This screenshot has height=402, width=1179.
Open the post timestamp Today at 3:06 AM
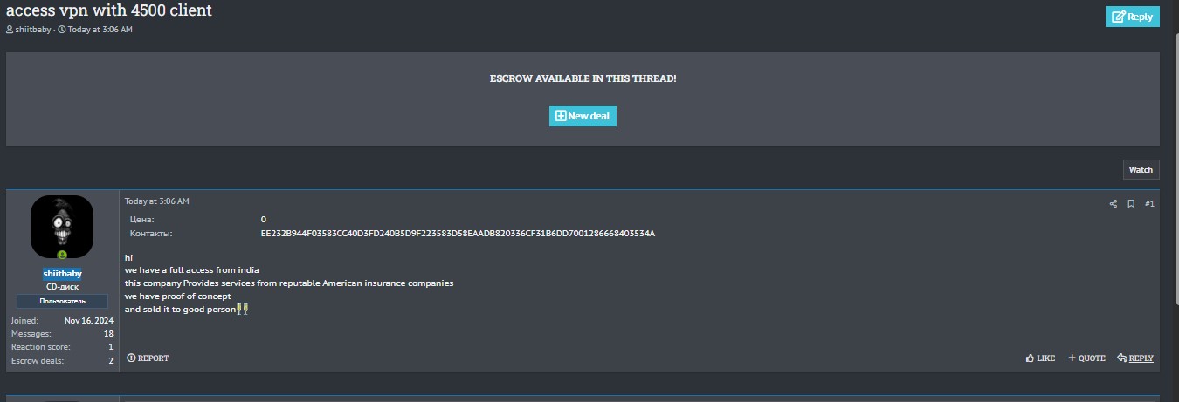pyautogui.click(x=156, y=201)
